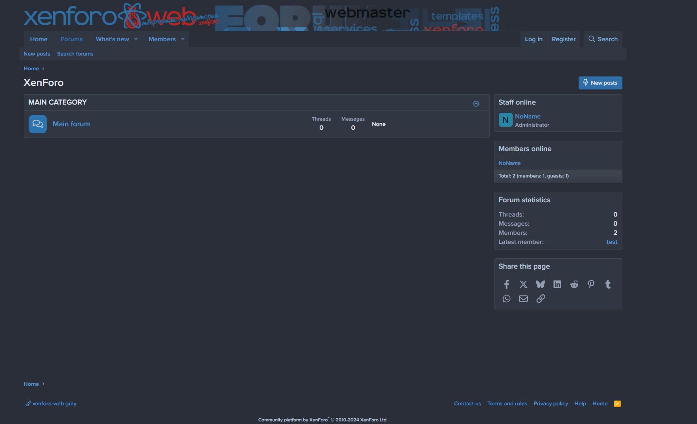Share through the WhatsApp icon
The image size is (697, 424).
(506, 299)
